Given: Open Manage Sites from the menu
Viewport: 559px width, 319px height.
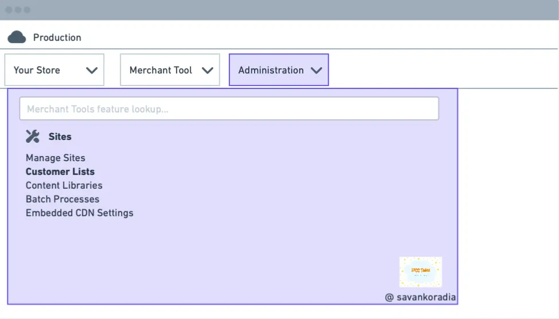Looking at the screenshot, I should pos(55,158).
